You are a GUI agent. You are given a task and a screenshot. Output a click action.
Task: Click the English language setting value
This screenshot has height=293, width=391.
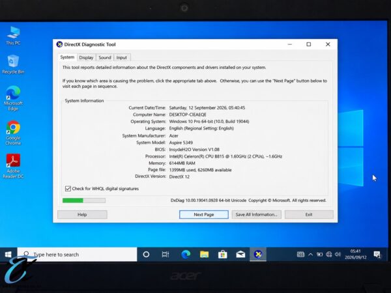pyautogui.click(x=201, y=128)
